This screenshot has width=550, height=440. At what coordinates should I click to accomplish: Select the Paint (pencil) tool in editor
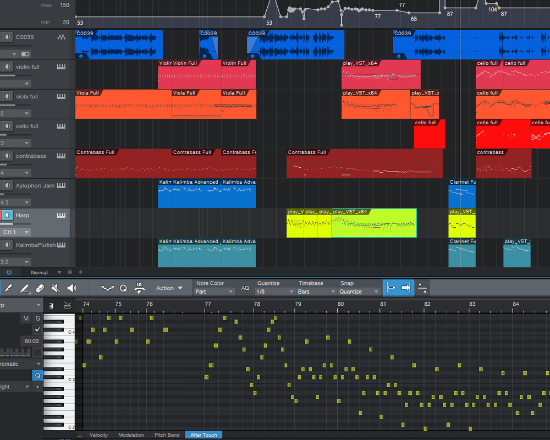24,288
